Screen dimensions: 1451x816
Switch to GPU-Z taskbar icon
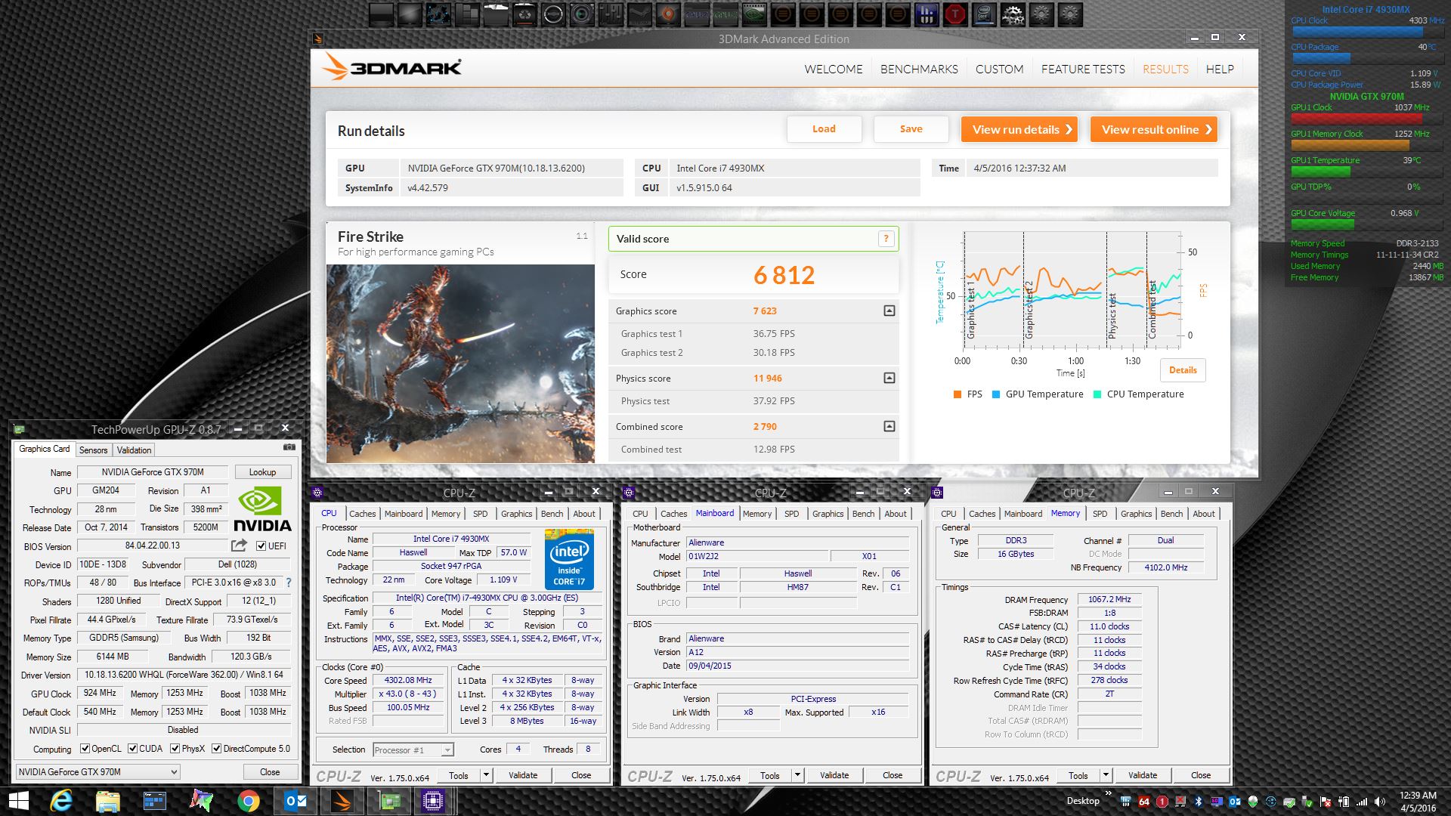[388, 800]
